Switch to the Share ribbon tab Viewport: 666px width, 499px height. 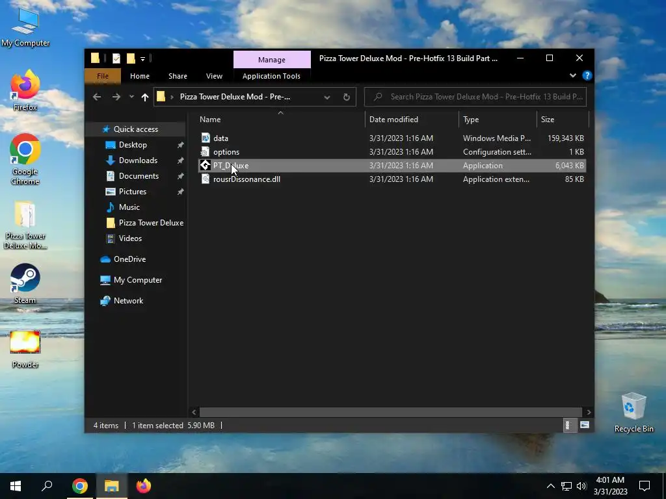(x=178, y=76)
